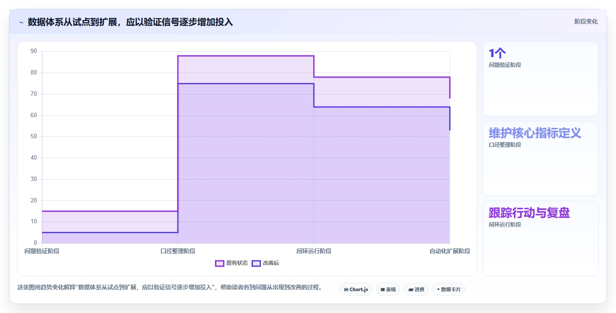The width and height of the screenshot is (616, 313).
Task: Click the chart description text below the chart
Action: [170, 288]
